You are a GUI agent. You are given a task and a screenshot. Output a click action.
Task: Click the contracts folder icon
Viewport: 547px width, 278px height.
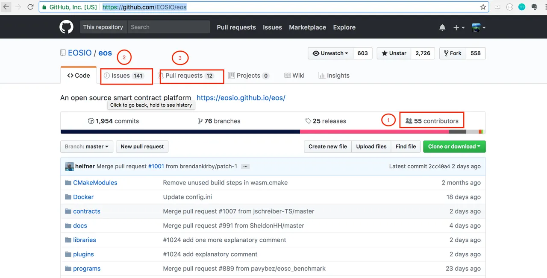(x=68, y=211)
